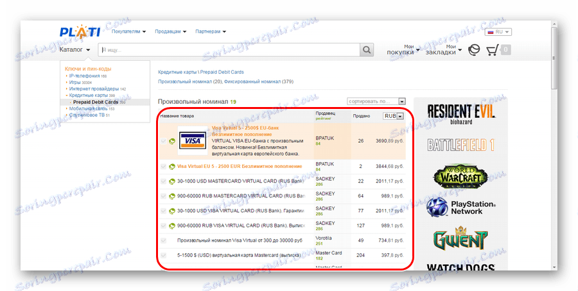Open Visa Virtual EU 5 - 2500 EUR product link
The height and width of the screenshot is (291, 578).
tap(240, 166)
